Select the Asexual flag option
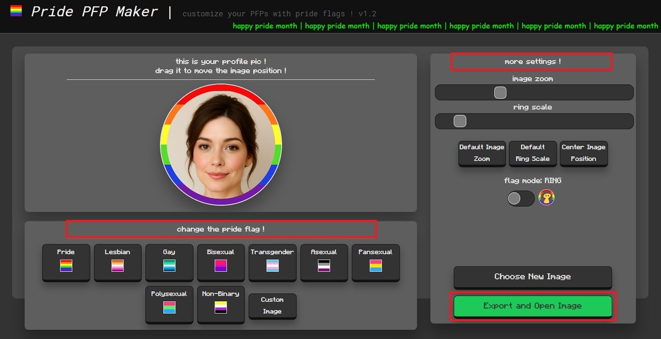Image resolution: width=661 pixels, height=339 pixels. click(x=324, y=262)
